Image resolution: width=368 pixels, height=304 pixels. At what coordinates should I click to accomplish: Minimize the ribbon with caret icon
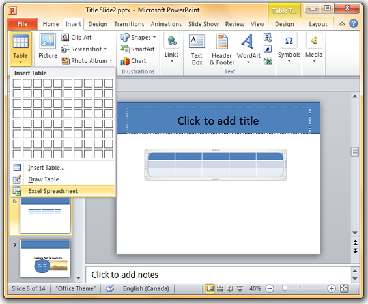point(342,24)
